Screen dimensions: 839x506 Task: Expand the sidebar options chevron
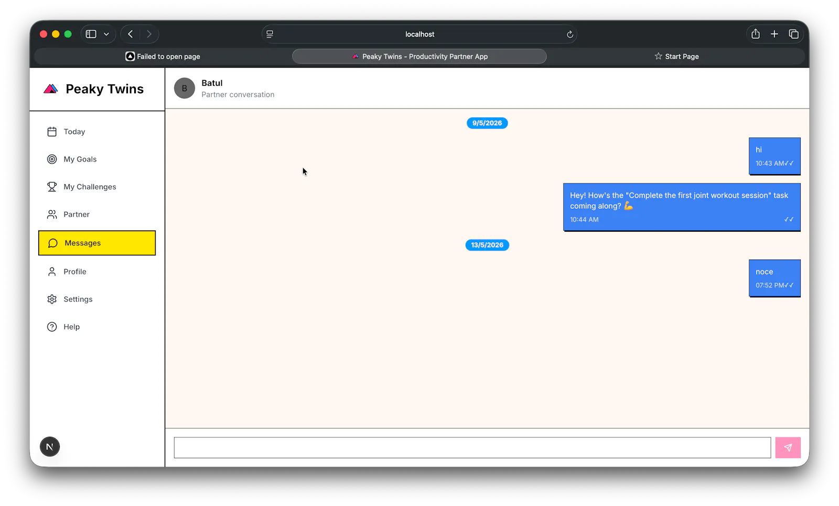pyautogui.click(x=106, y=34)
